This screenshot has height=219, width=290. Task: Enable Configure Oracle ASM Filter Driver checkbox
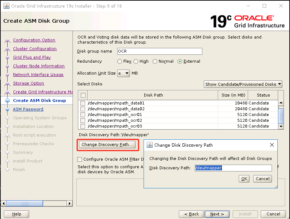pyautogui.click(x=79, y=159)
